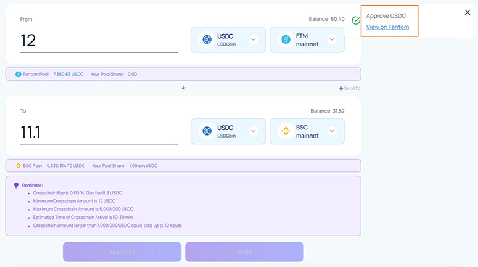Image resolution: width=478 pixels, height=267 pixels.
Task: Click the BSC Binance network icon
Action: 286,131
